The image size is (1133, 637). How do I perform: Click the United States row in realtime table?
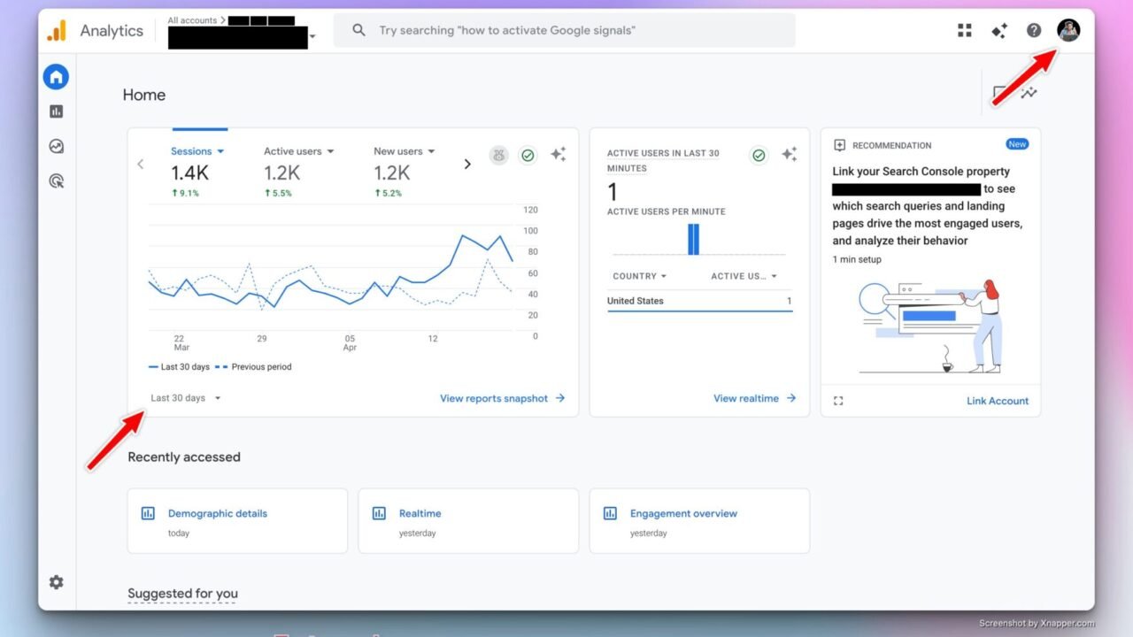click(x=699, y=301)
